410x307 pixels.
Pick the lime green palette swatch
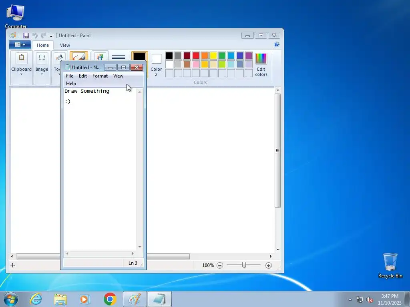pos(222,64)
